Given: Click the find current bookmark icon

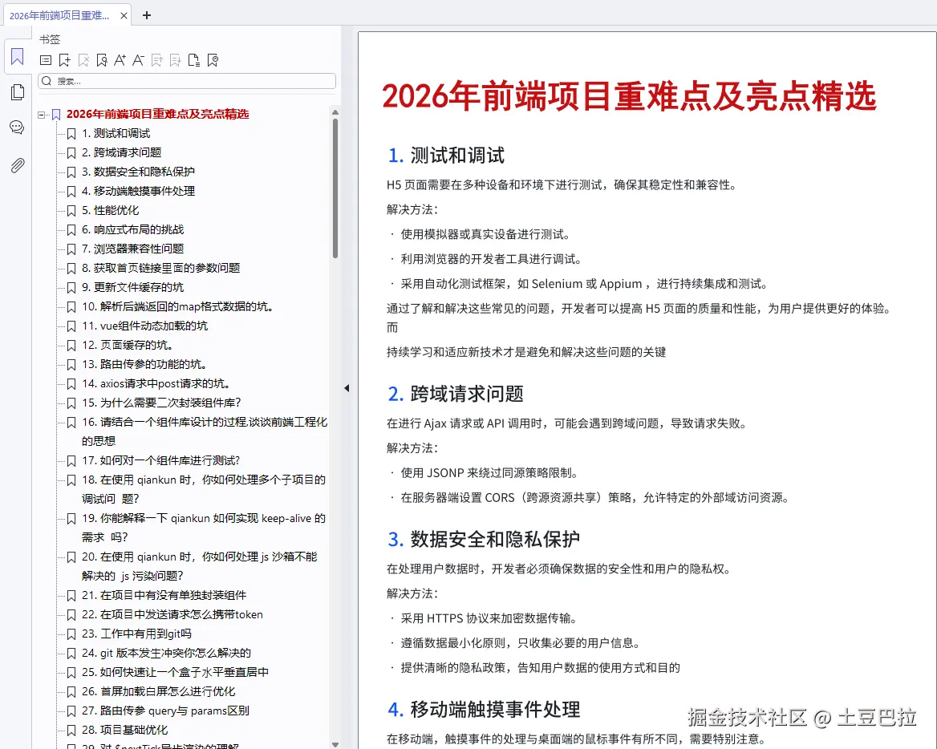Looking at the screenshot, I should tap(102, 59).
